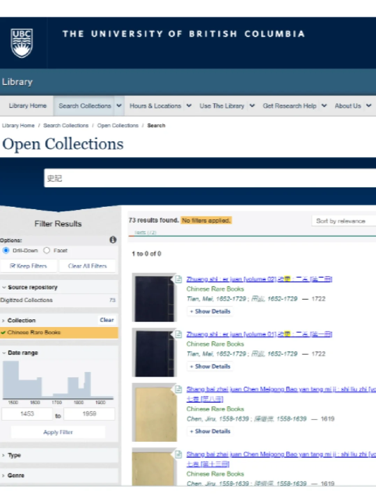Open dropdown arrow next to Get Research Help

tap(324, 106)
